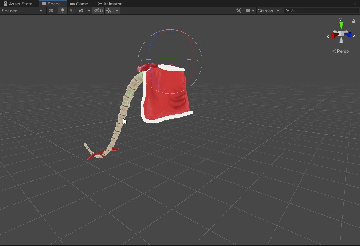Lock the scene view orientation
The width and height of the screenshot is (360, 246).
coord(353,21)
